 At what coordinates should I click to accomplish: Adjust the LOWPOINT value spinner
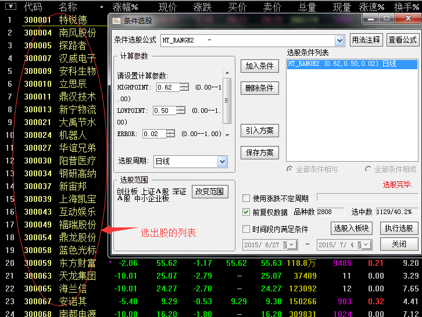[x=181, y=111]
